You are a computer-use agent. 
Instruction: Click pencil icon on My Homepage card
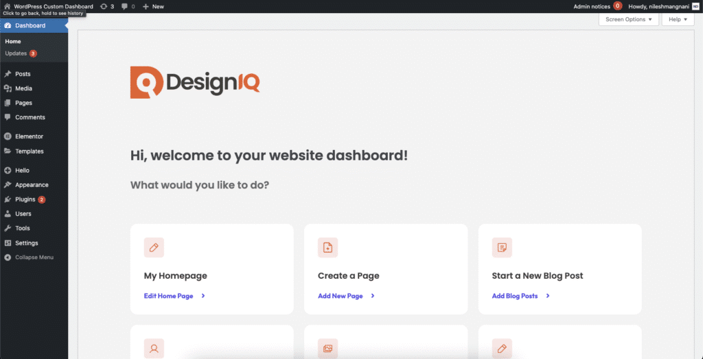point(154,247)
